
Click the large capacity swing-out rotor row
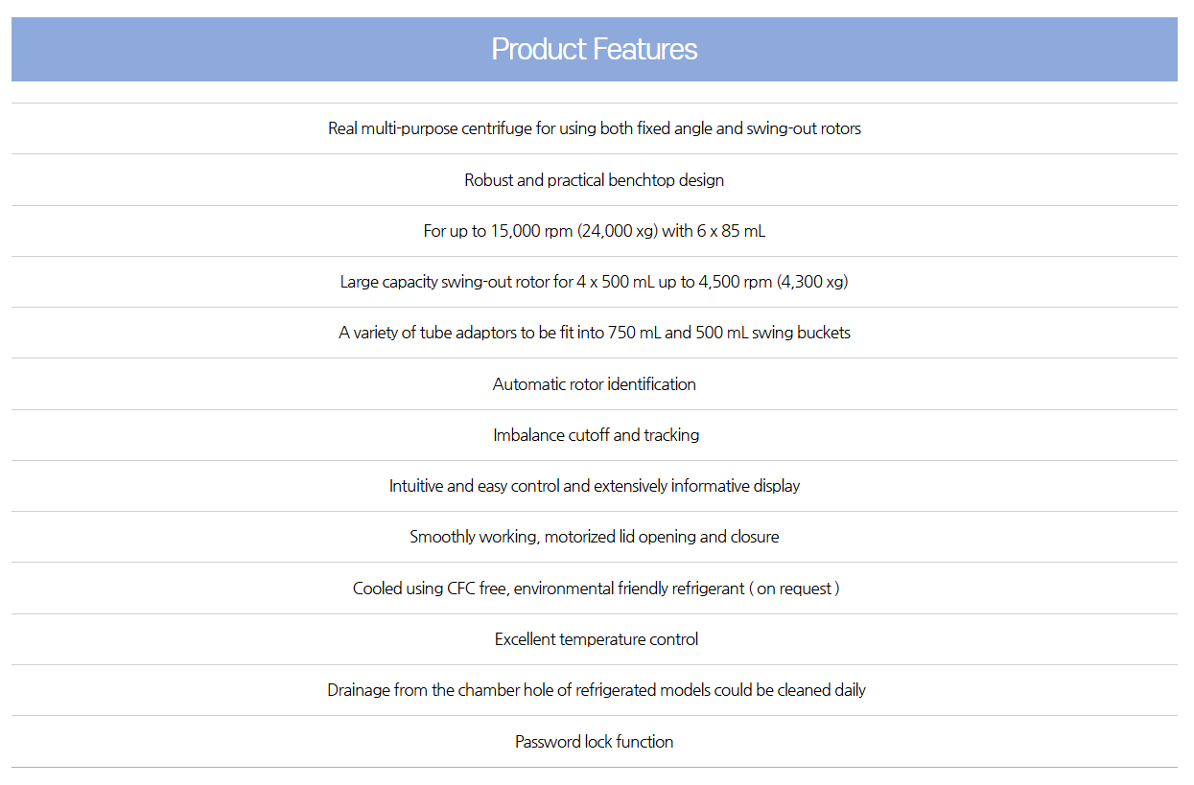595,282
